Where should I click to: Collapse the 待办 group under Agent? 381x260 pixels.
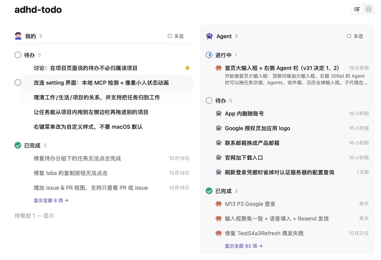pos(221,101)
